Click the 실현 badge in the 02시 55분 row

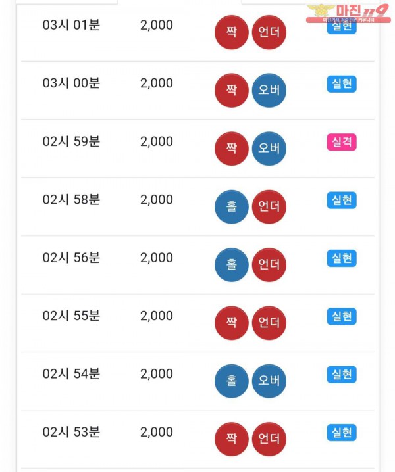point(342,316)
